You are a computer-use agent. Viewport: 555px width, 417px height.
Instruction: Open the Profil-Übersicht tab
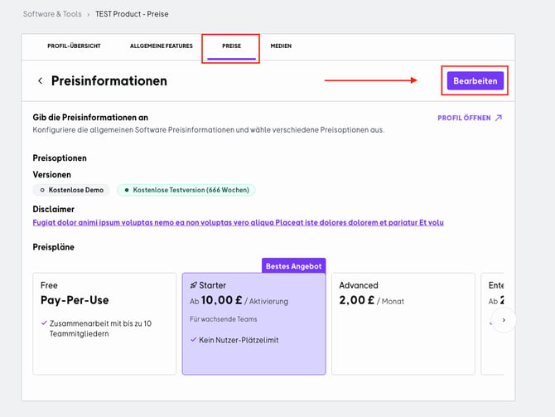point(74,46)
